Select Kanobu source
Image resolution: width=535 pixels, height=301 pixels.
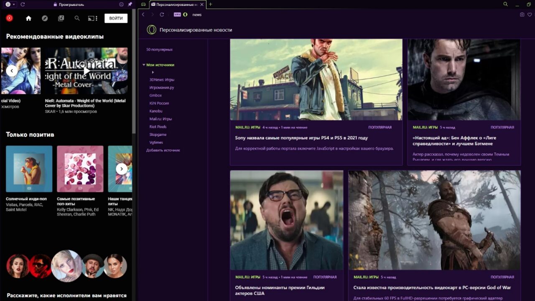156,111
